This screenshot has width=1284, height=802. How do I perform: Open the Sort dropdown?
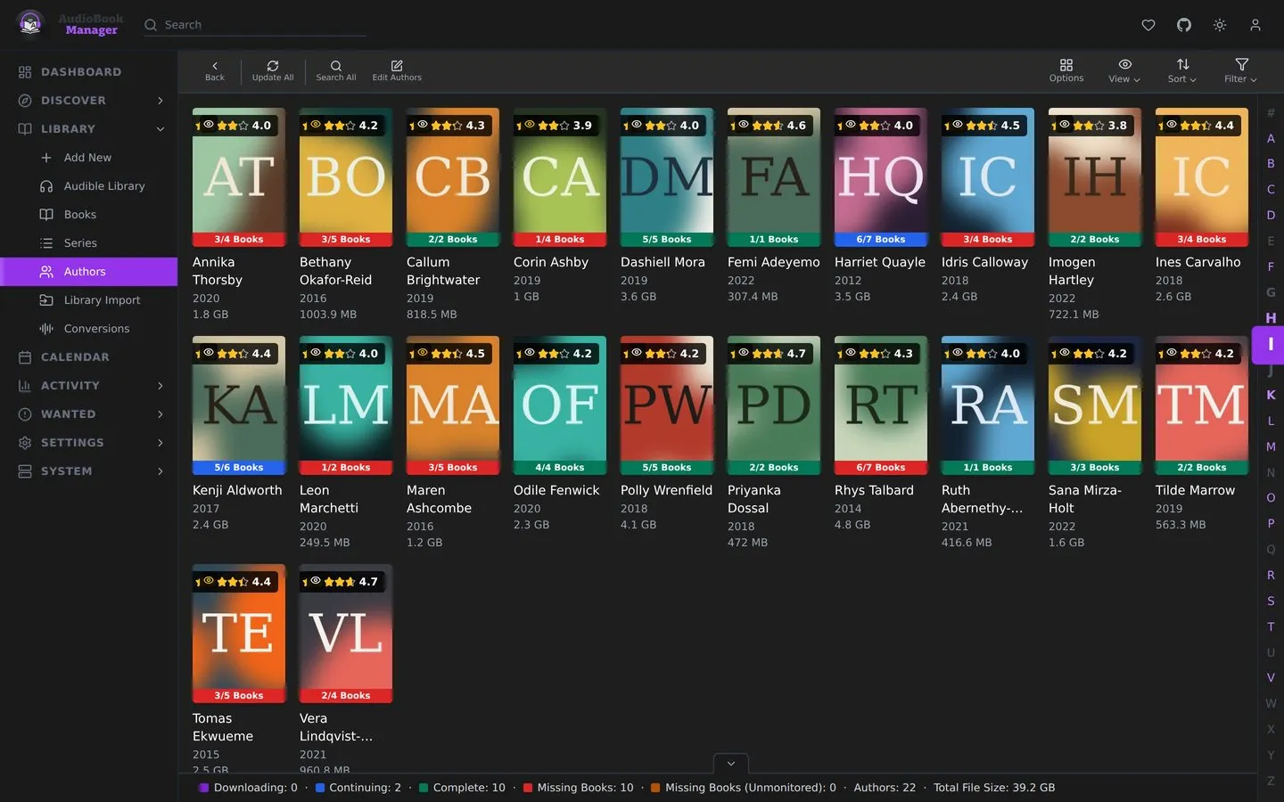click(x=1182, y=70)
